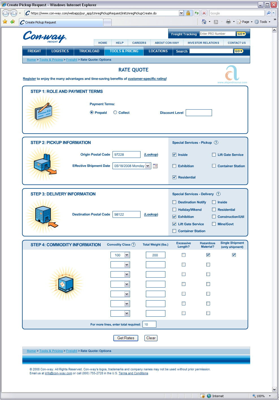
Task: Click the Print icon in toolbar
Action: pos(228,22)
